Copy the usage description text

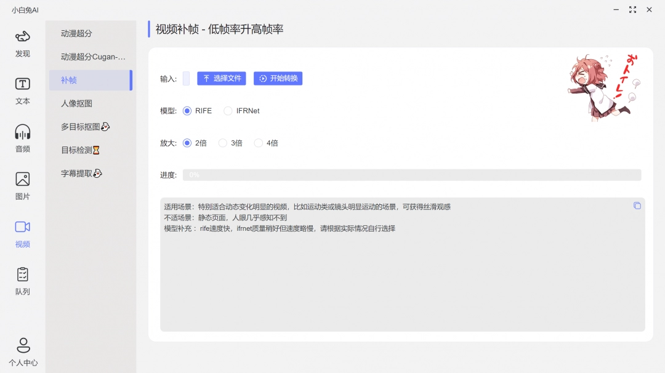click(x=637, y=206)
